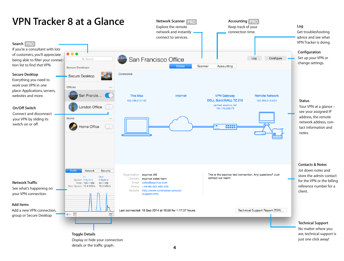Image resolution: width=344 pixels, height=261 pixels.
Task: Turn on the London Office VPN switch
Action: [109, 107]
